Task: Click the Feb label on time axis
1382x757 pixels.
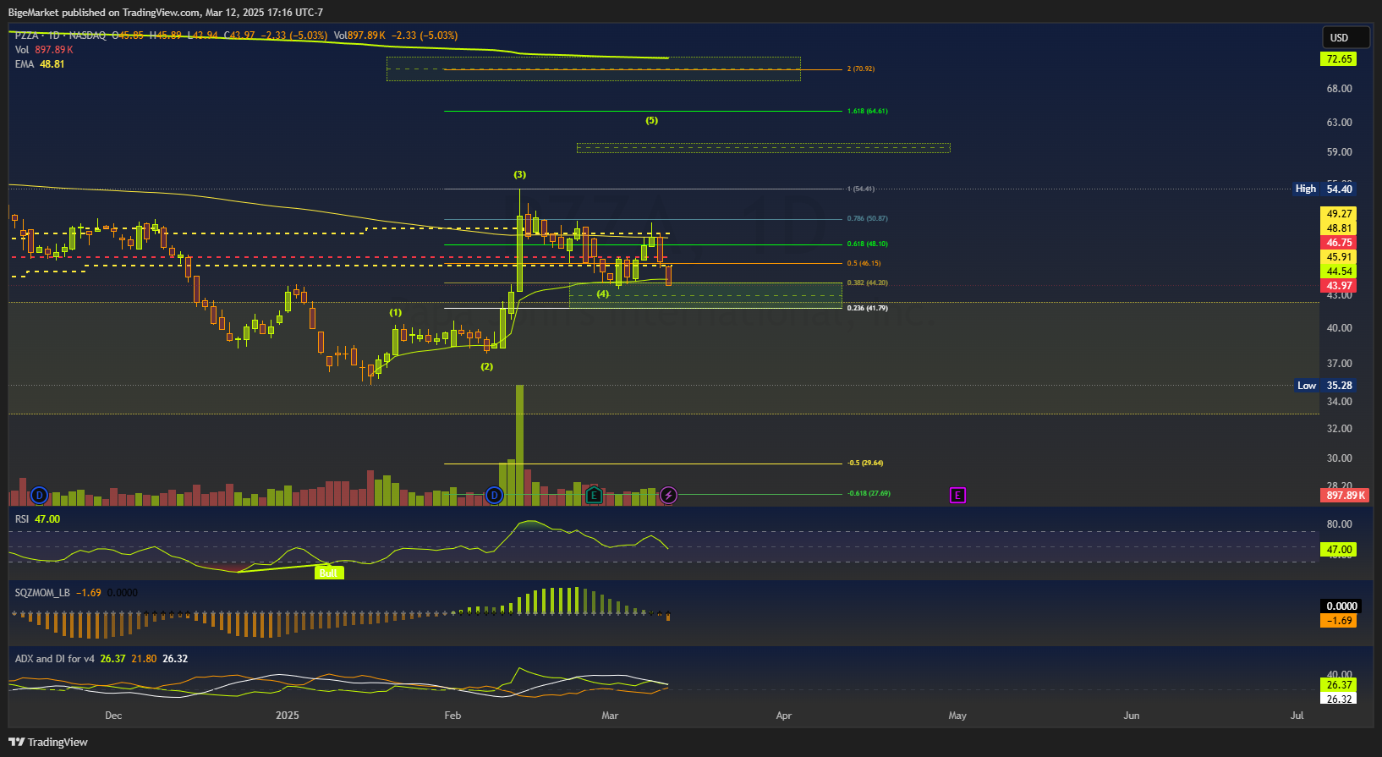Action: [452, 716]
